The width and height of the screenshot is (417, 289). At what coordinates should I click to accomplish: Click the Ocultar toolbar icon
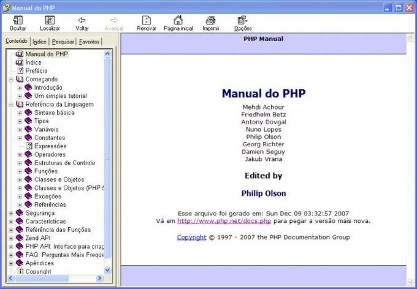pyautogui.click(x=18, y=20)
